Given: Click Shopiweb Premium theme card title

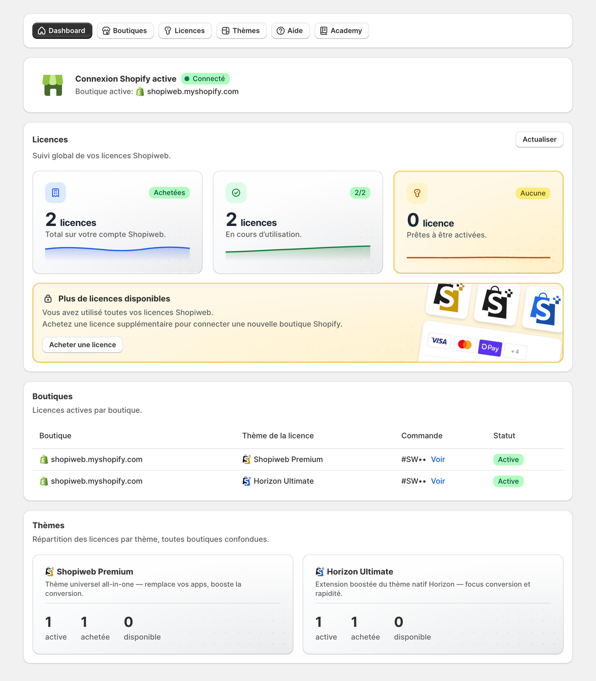Looking at the screenshot, I should pos(95,572).
